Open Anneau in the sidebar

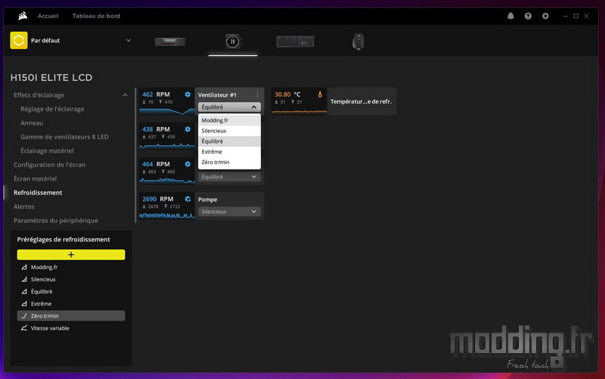point(32,123)
